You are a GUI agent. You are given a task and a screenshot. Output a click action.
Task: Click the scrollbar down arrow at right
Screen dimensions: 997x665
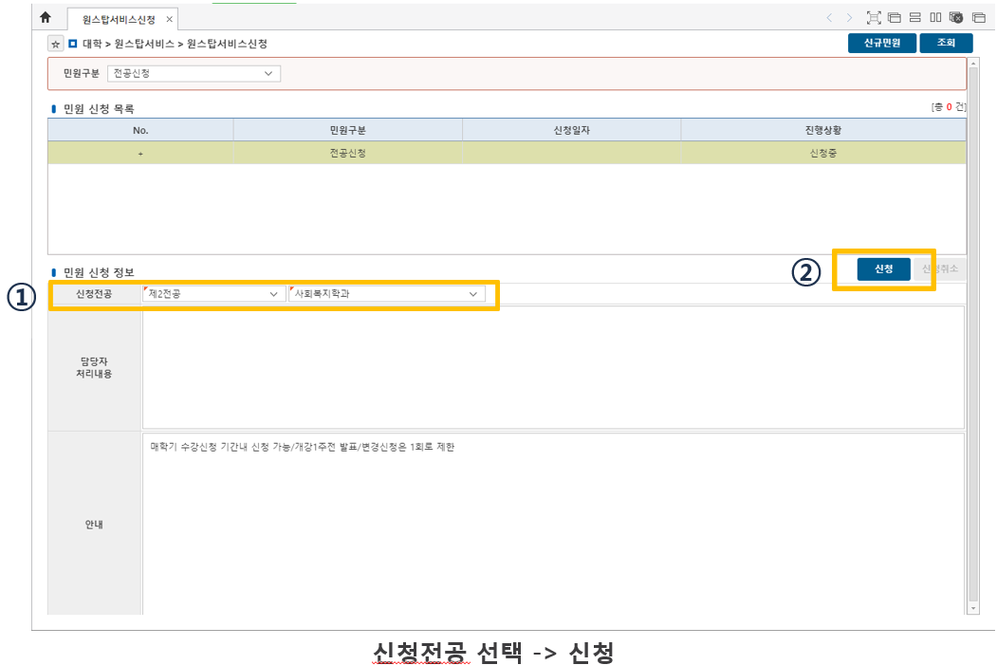coord(972,607)
